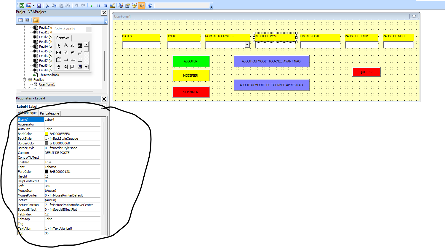Click the text box under PAUSE DE NUIT
This screenshot has height=248, width=445.
[x=398, y=45]
